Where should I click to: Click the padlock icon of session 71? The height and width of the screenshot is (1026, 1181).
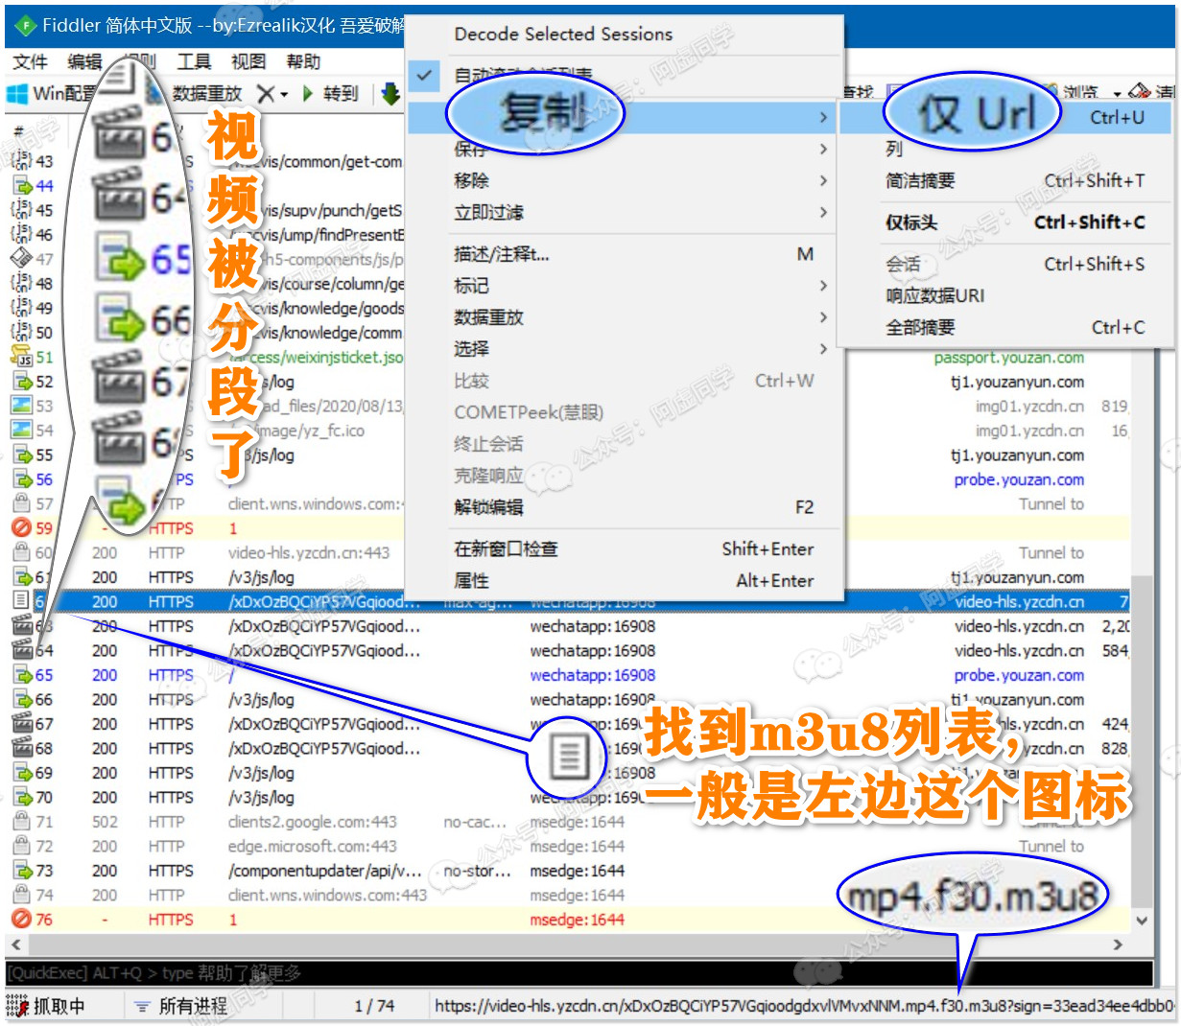(x=21, y=822)
